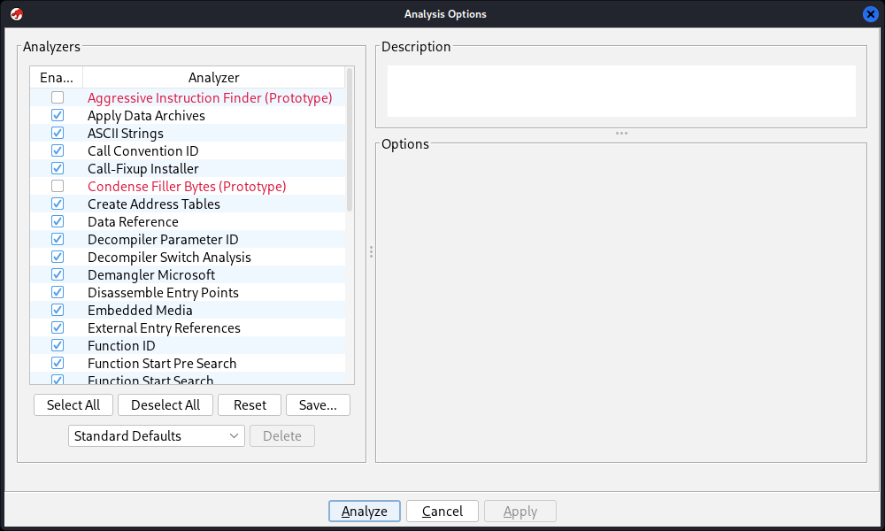Image resolution: width=885 pixels, height=531 pixels.
Task: Uncheck Create Address Tables analyzer
Action: tap(58, 204)
